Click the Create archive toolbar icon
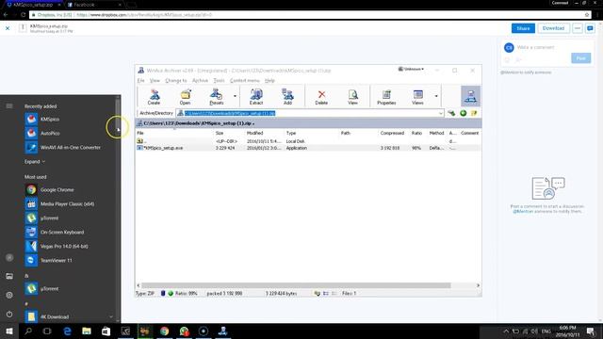The image size is (603, 339). [154, 96]
